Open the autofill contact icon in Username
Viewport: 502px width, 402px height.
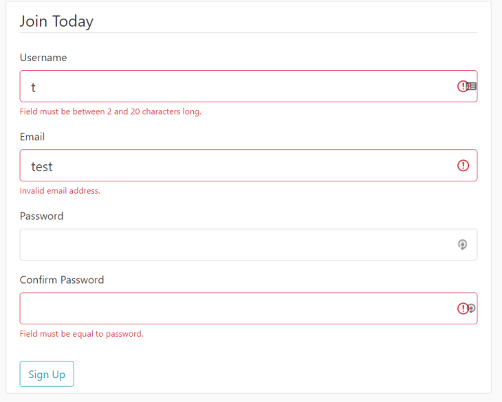(x=472, y=87)
